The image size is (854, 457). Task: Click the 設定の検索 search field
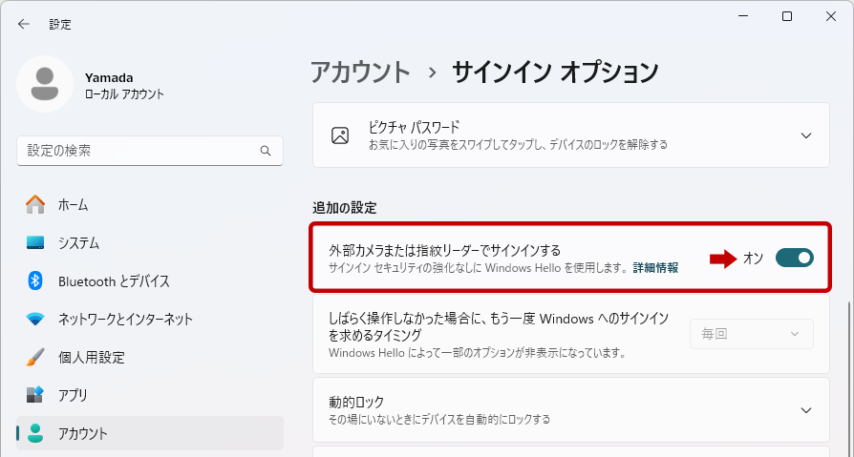(139, 151)
